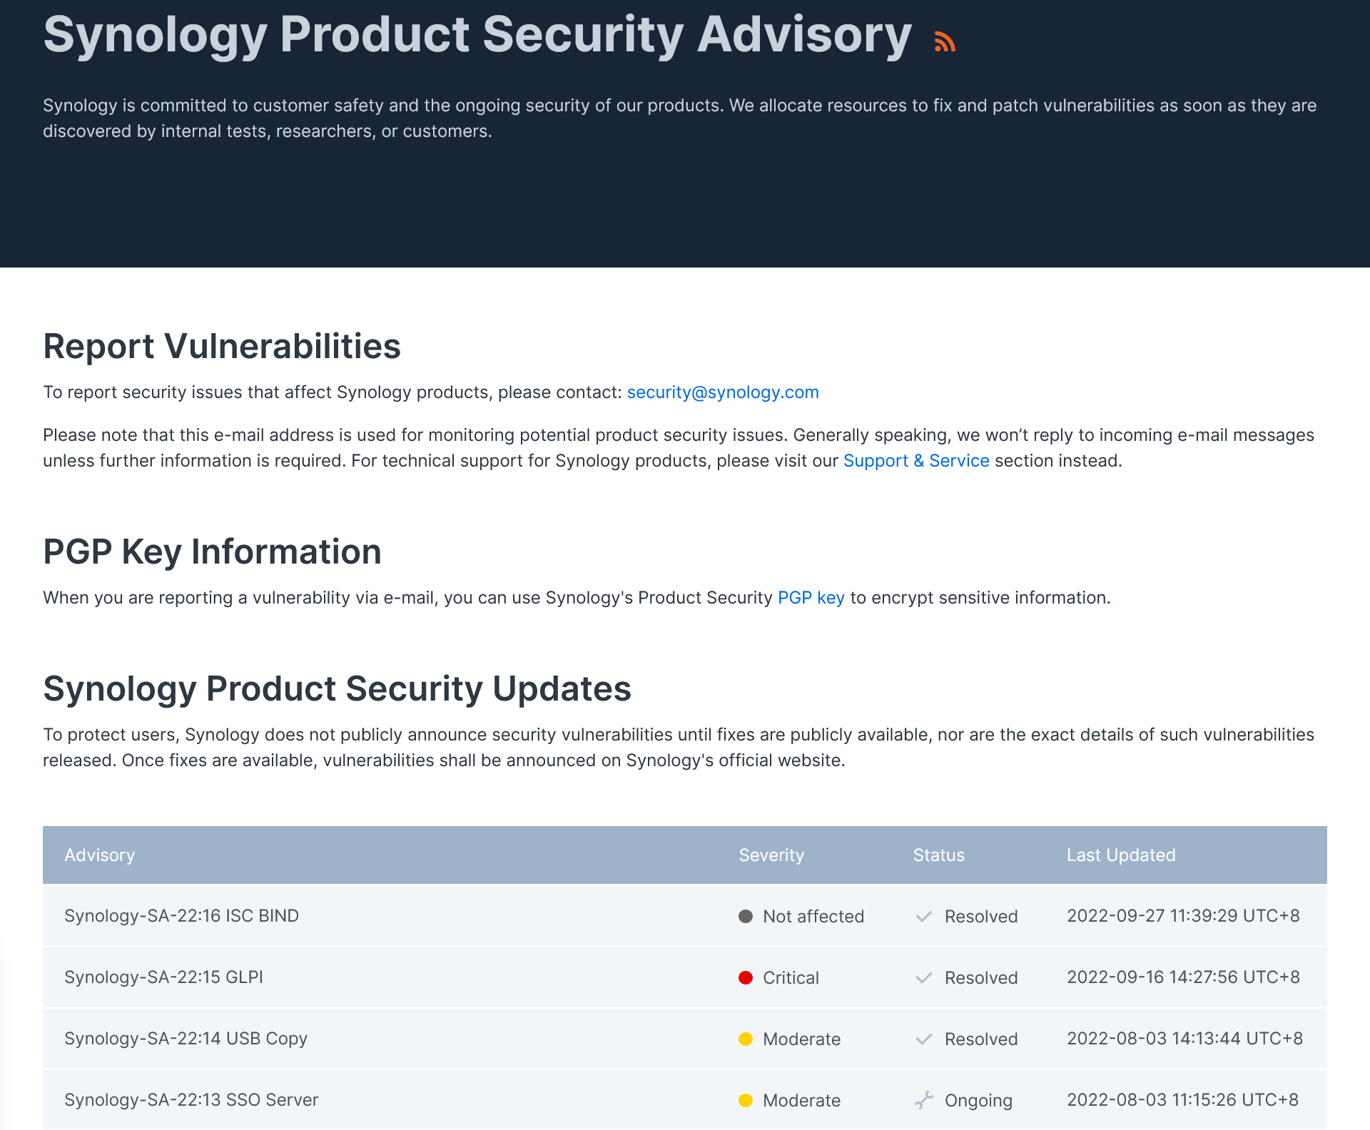The width and height of the screenshot is (1370, 1130).
Task: Click the Advisory column header
Action: [100, 855]
